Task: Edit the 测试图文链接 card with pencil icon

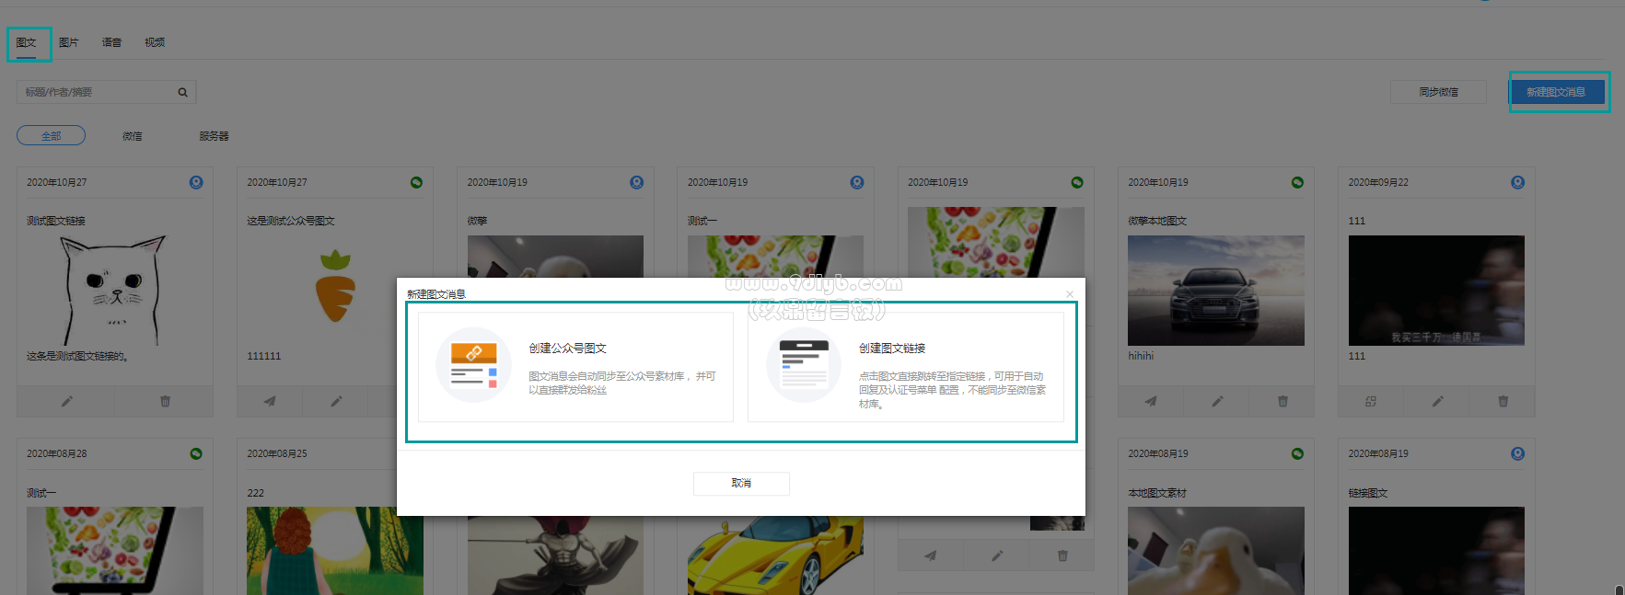Action: click(66, 401)
